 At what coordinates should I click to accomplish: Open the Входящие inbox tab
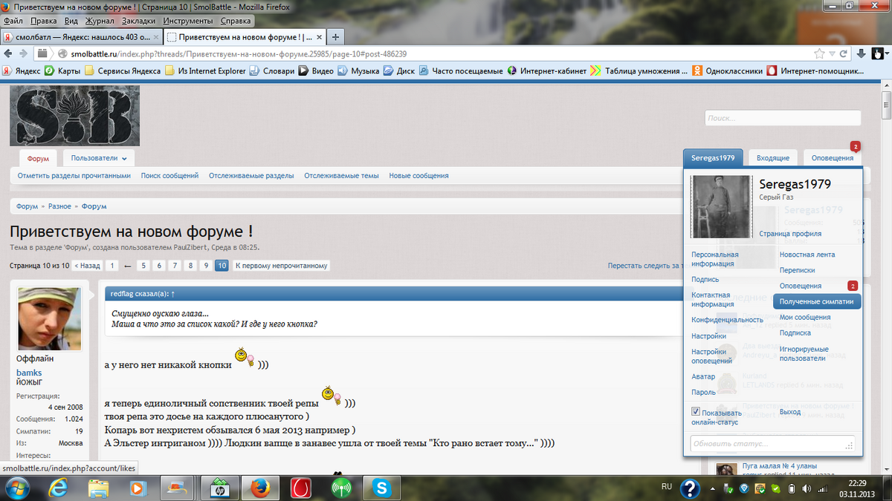(773, 158)
